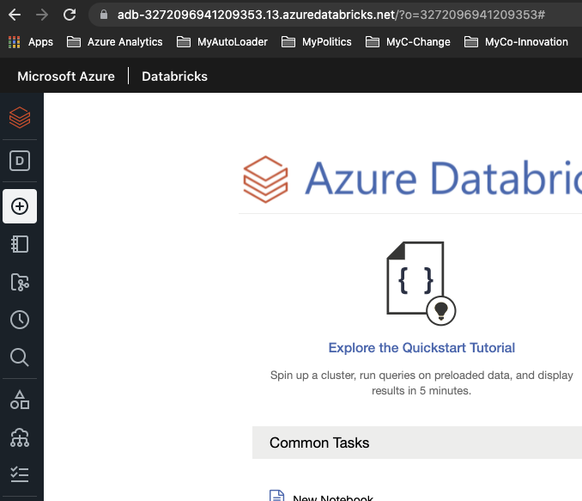Open the Jobs checklist icon in sidebar
This screenshot has height=501, width=582.
[20, 474]
